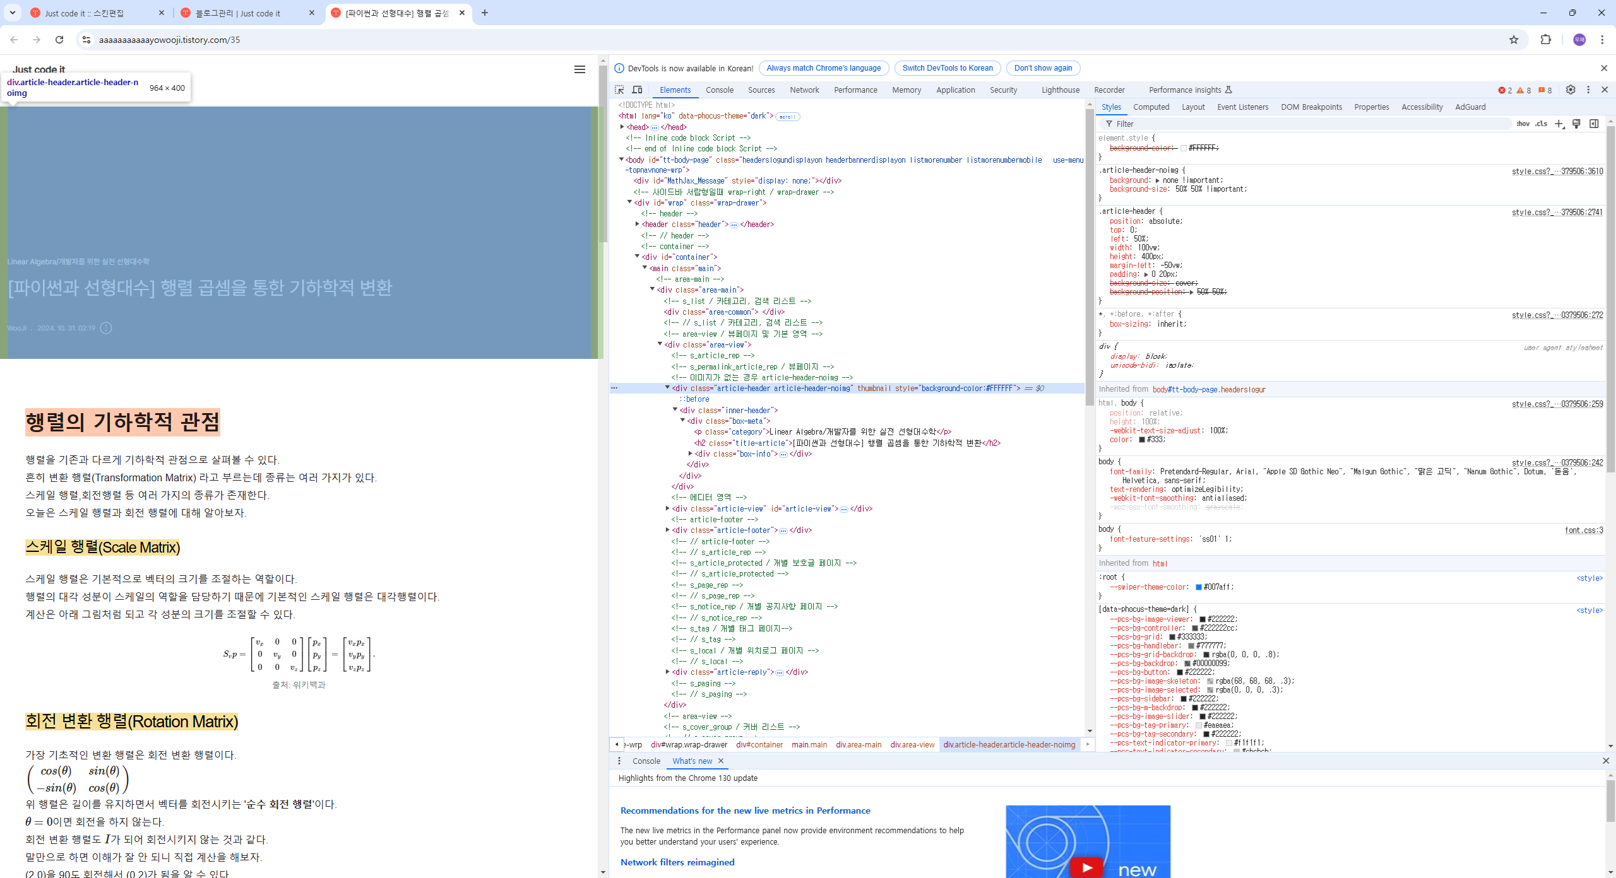The width and height of the screenshot is (1616, 878).
Task: Open style.css link for .article-header-noimg rule
Action: (1557, 171)
